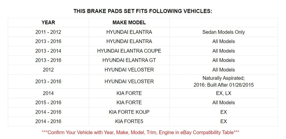Select 2013 - 2016 Veloster year cell
This screenshot has width=286, height=139.
click(x=48, y=81)
